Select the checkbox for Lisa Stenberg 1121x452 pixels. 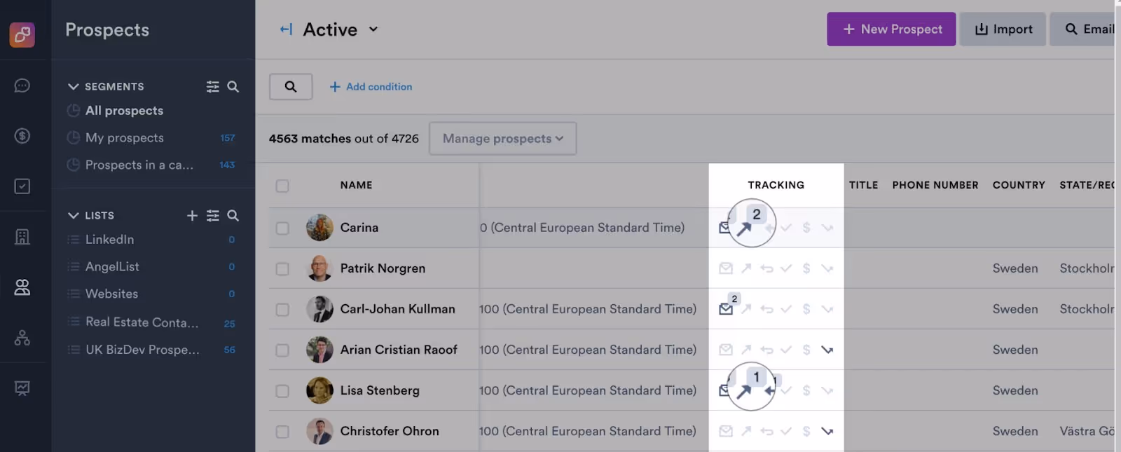[282, 390]
